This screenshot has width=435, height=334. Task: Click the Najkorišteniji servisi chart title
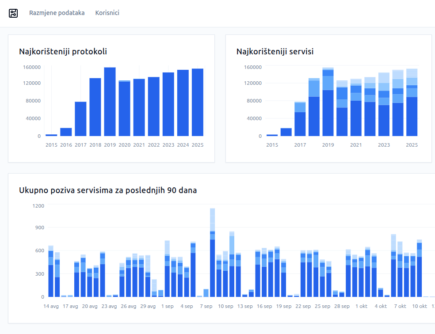pos(275,52)
